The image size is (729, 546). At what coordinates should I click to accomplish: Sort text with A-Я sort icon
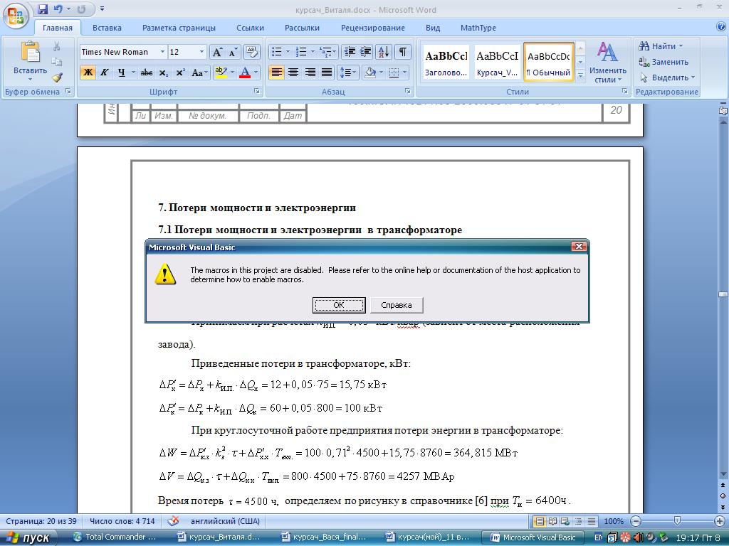pos(384,51)
